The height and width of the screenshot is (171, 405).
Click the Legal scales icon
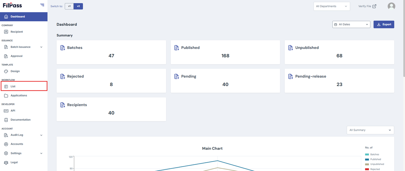(6, 163)
